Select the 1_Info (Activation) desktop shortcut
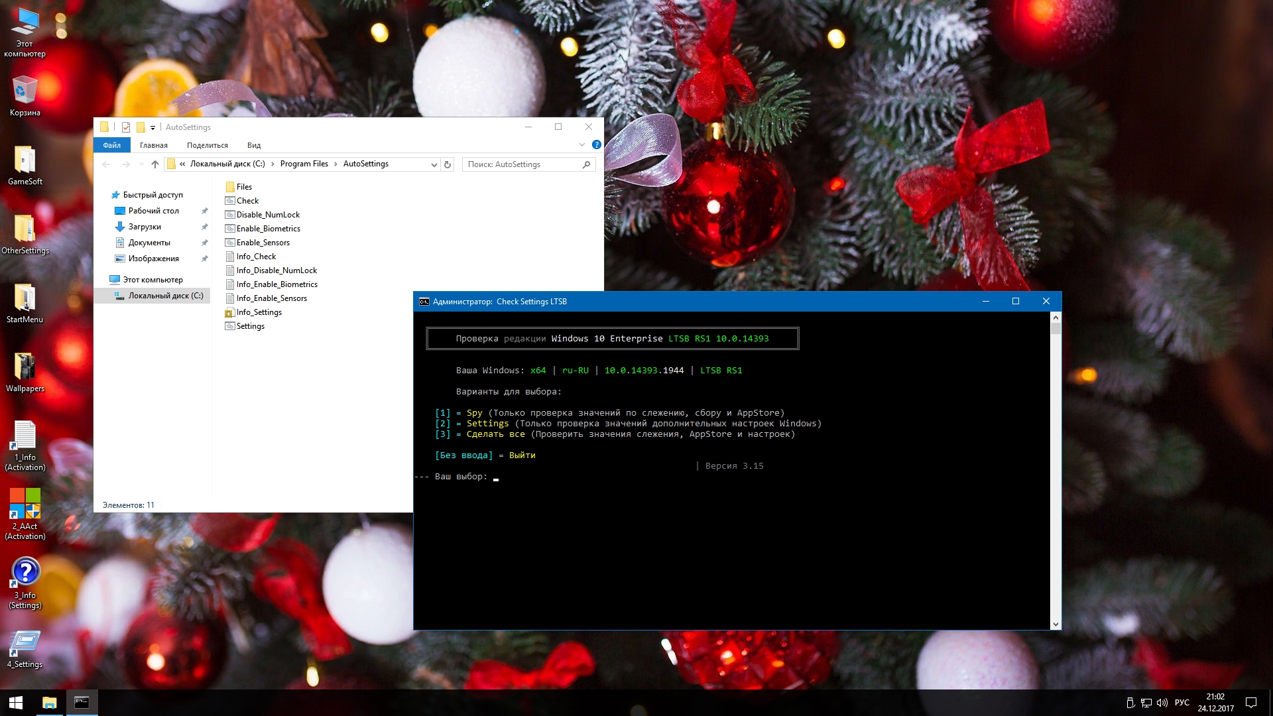Viewport: 1273px width, 716px height. [x=25, y=446]
